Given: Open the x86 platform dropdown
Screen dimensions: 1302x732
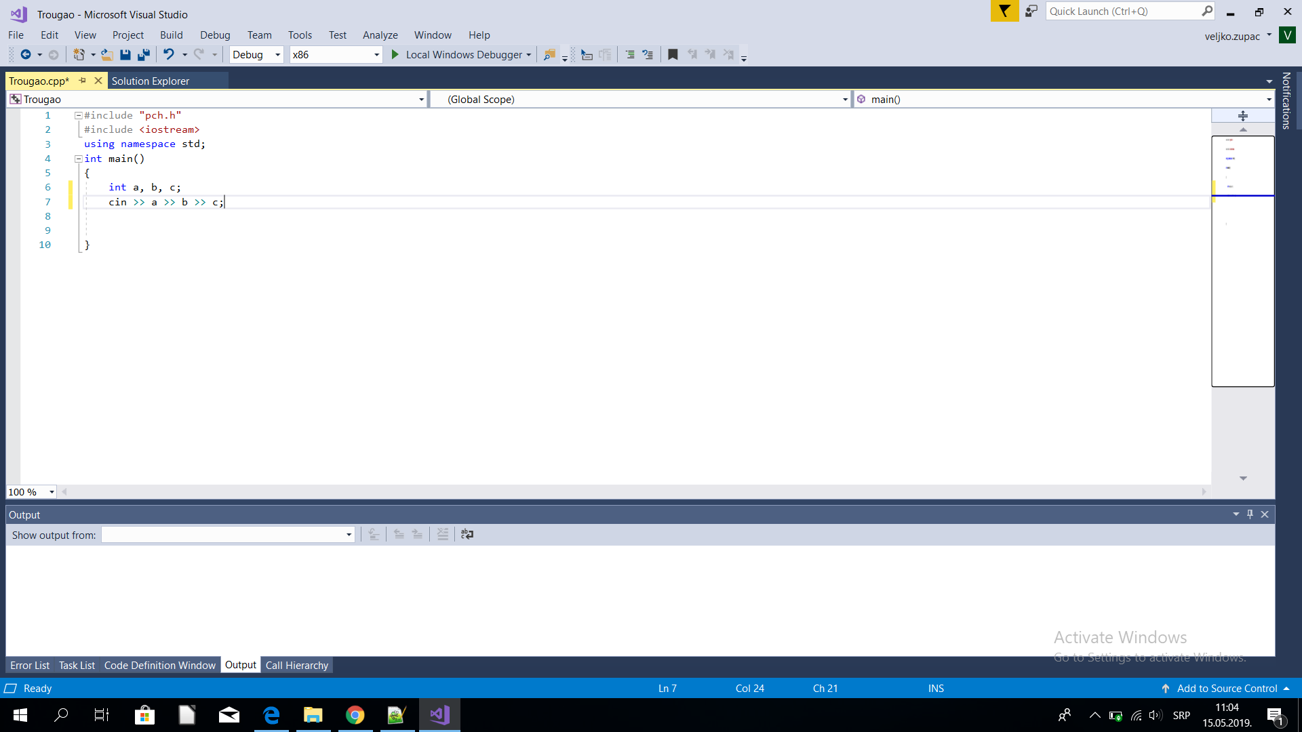Looking at the screenshot, I should point(336,55).
